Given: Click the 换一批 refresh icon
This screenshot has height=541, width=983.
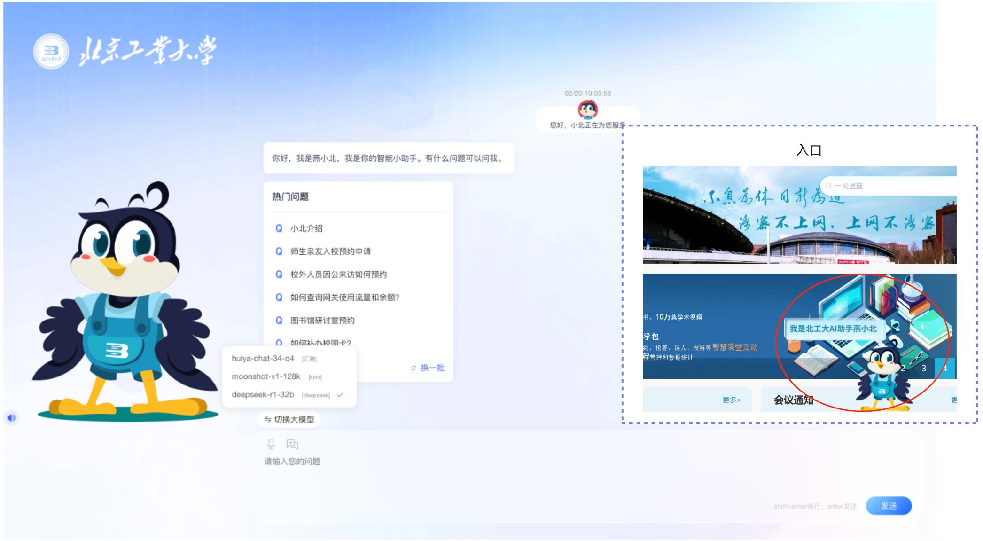Looking at the screenshot, I should coord(413,368).
